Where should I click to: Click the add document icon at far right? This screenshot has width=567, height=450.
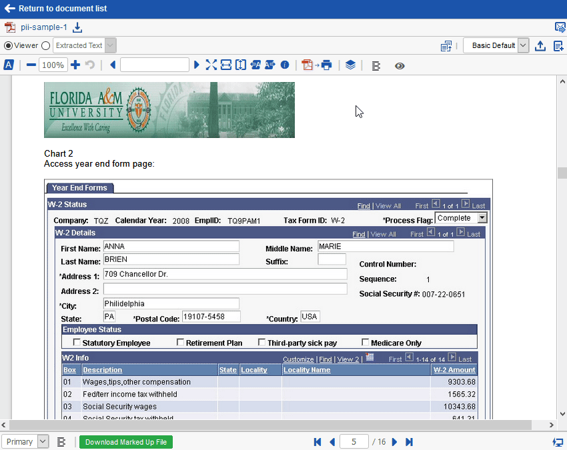(558, 45)
